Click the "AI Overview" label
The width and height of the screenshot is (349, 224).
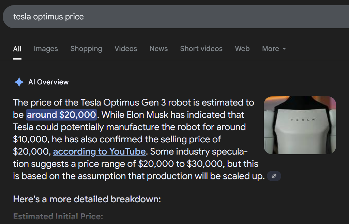pyautogui.click(x=48, y=82)
